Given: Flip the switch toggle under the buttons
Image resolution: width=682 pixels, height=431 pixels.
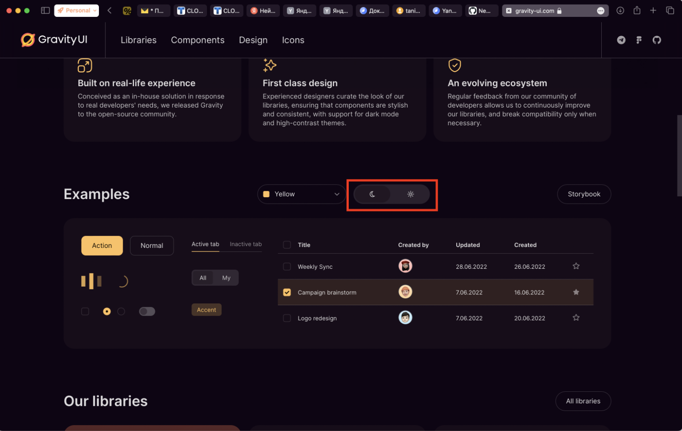Looking at the screenshot, I should click(147, 312).
